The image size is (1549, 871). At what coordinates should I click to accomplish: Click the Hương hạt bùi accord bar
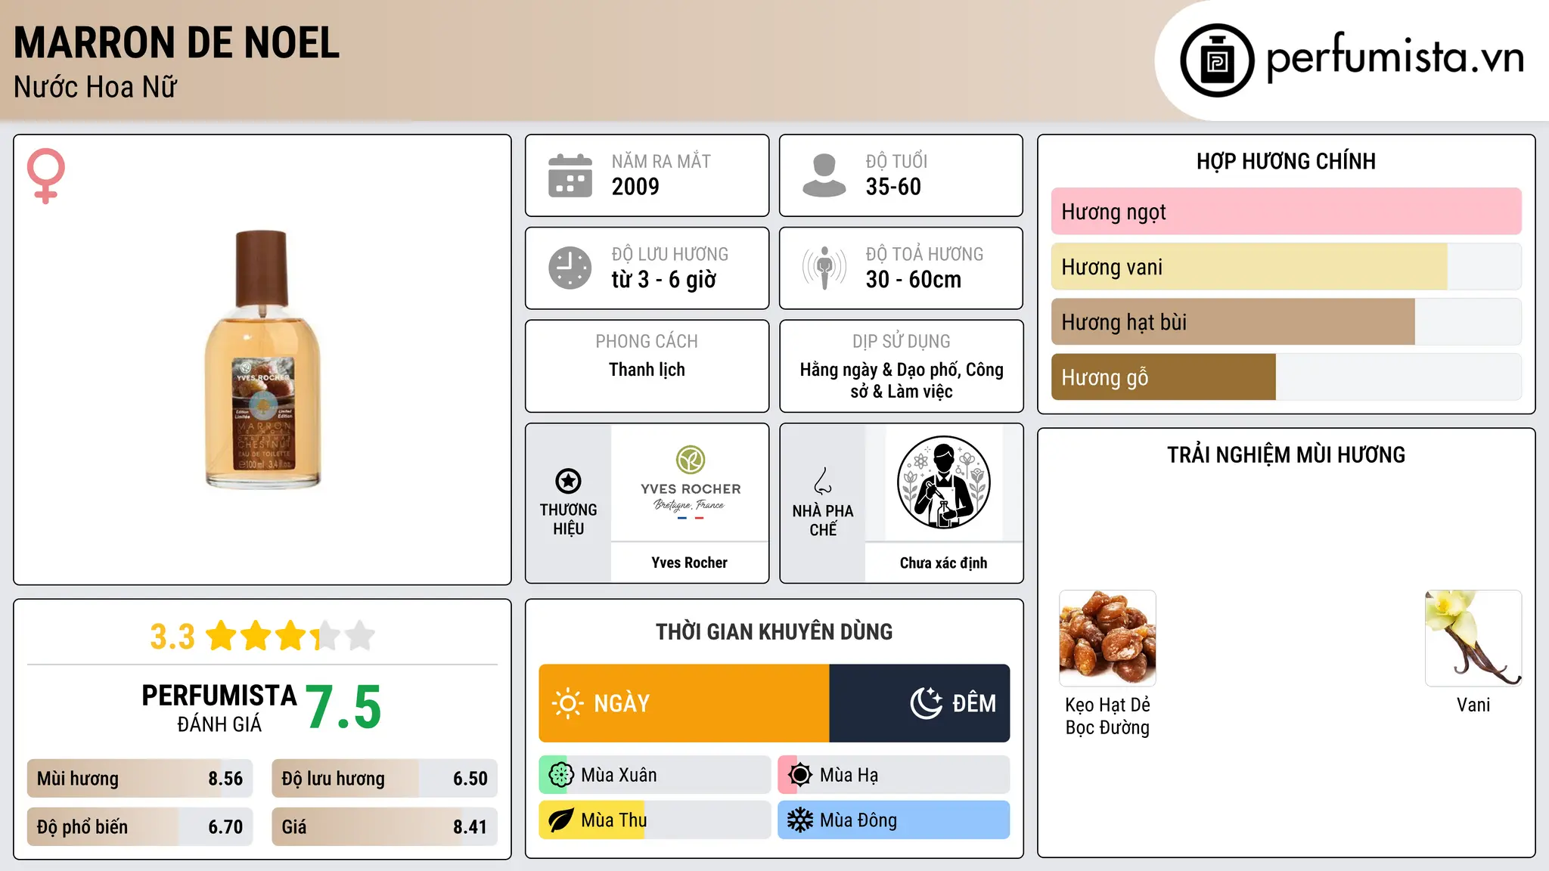coord(1287,322)
